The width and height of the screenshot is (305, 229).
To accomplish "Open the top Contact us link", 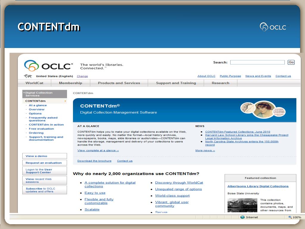I will coord(283,76).
